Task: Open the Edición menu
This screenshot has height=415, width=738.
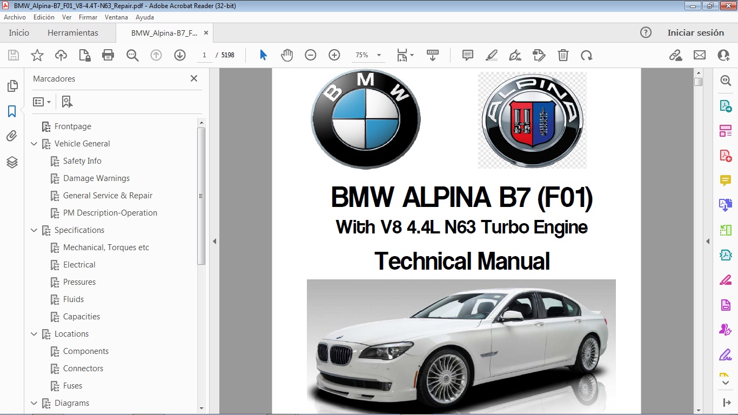Action: (44, 17)
